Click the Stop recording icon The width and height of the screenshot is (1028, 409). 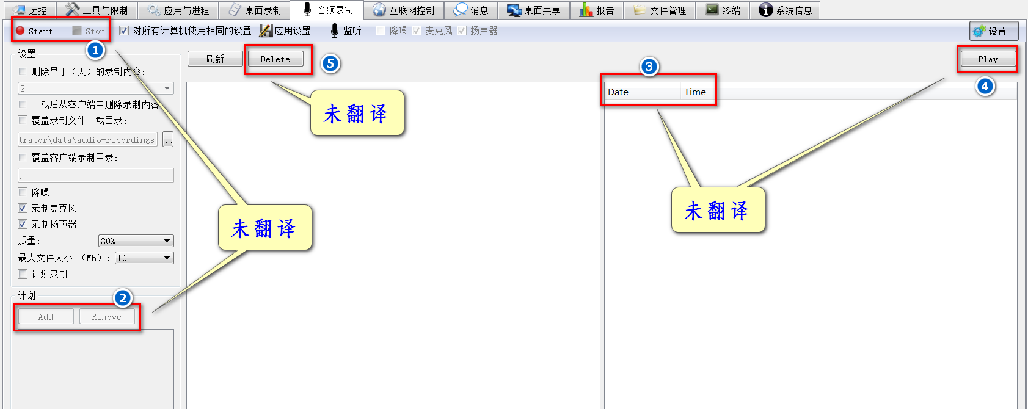tap(77, 31)
